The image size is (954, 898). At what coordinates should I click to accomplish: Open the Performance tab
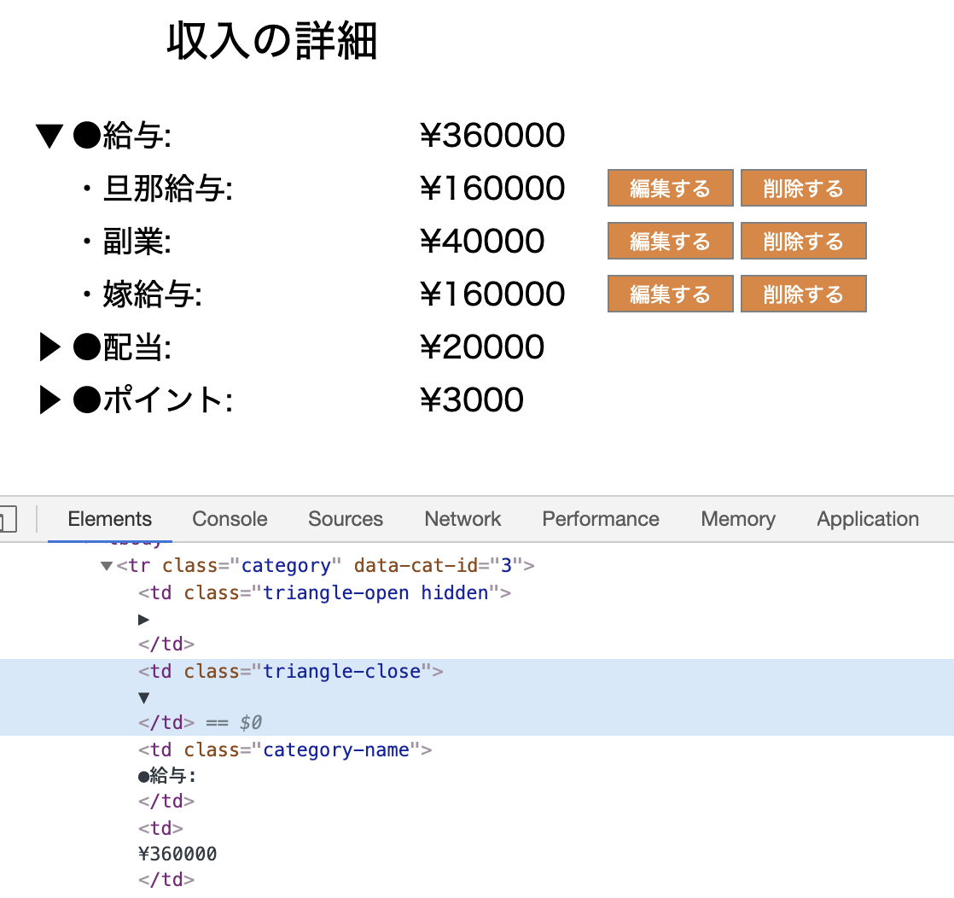click(601, 519)
